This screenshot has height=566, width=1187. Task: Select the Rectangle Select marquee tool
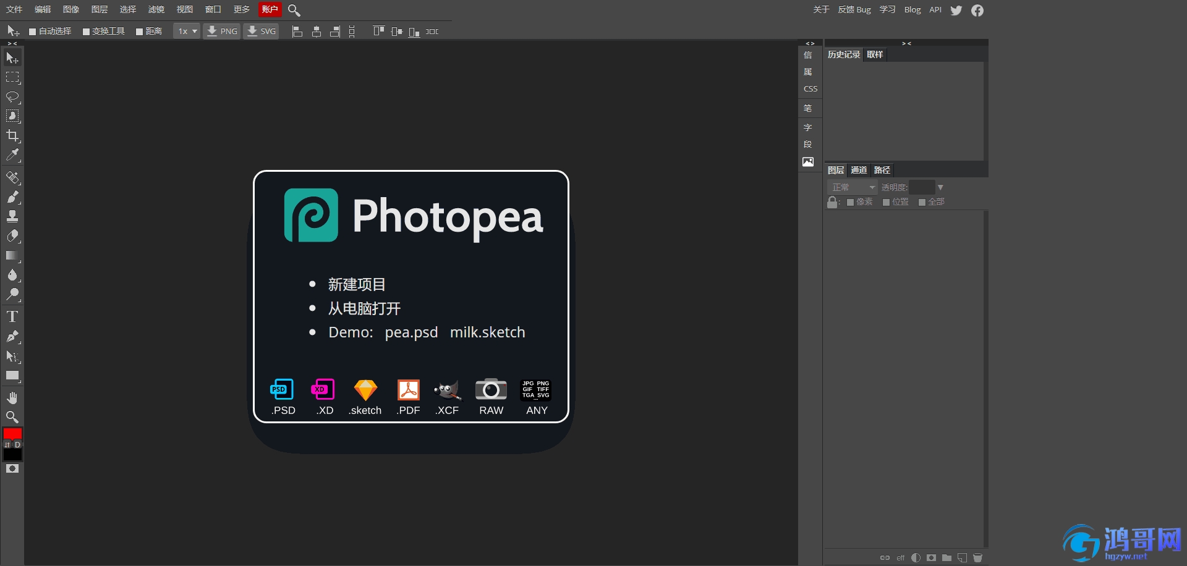coord(12,77)
